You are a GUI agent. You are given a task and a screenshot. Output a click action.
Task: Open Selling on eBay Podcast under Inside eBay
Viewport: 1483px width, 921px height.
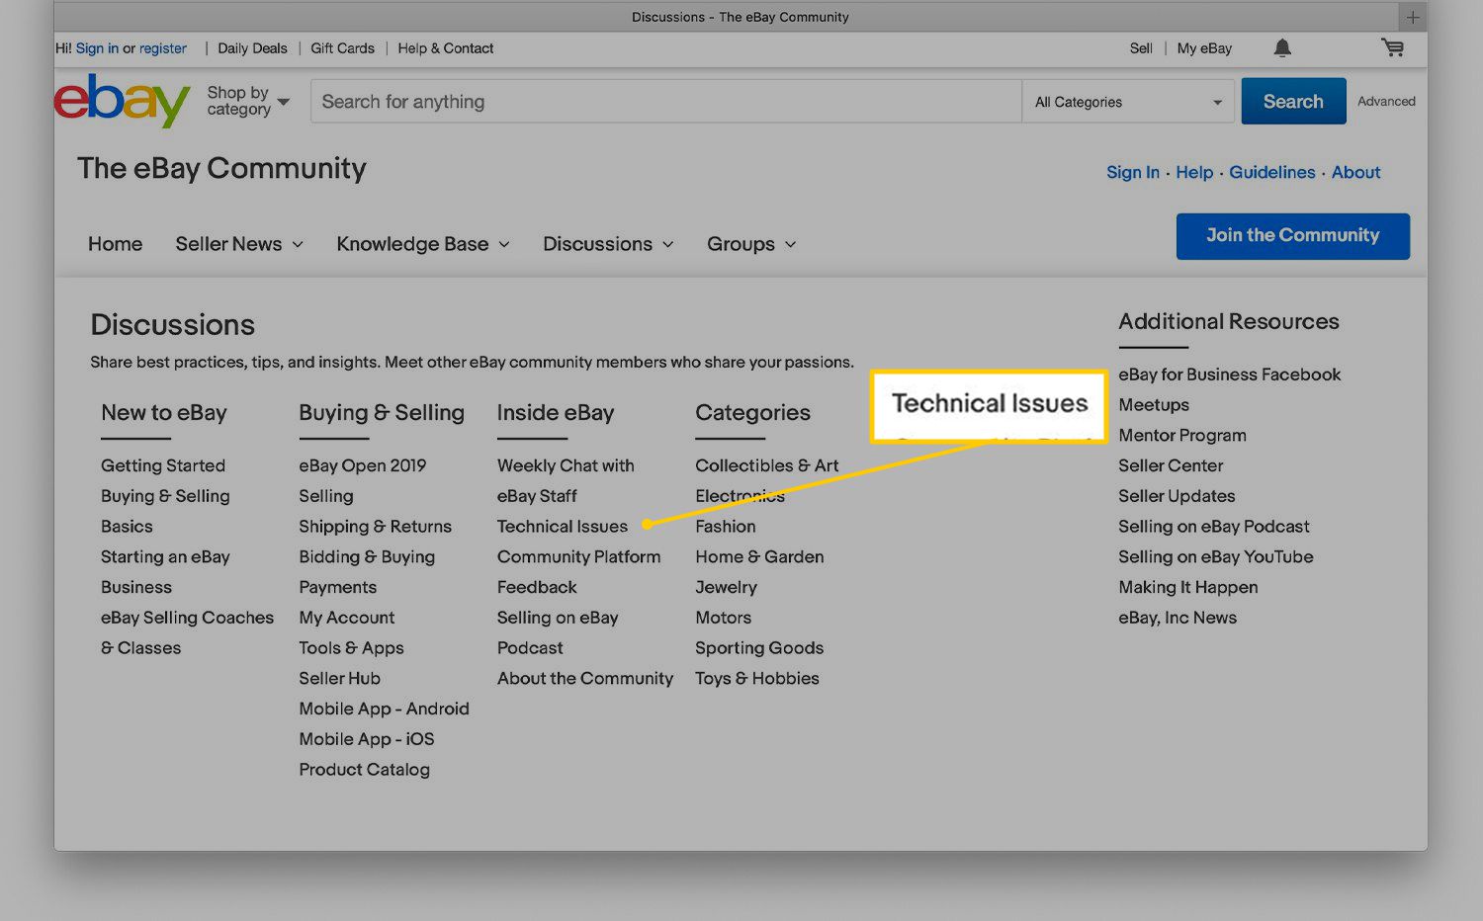558,632
